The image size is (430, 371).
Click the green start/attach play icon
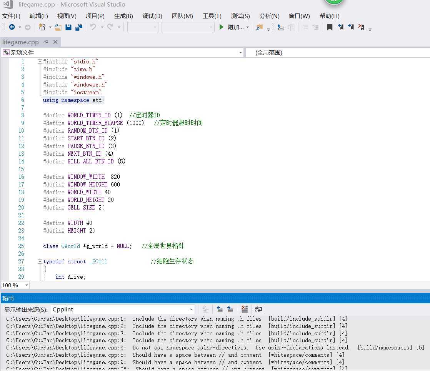coord(221,27)
